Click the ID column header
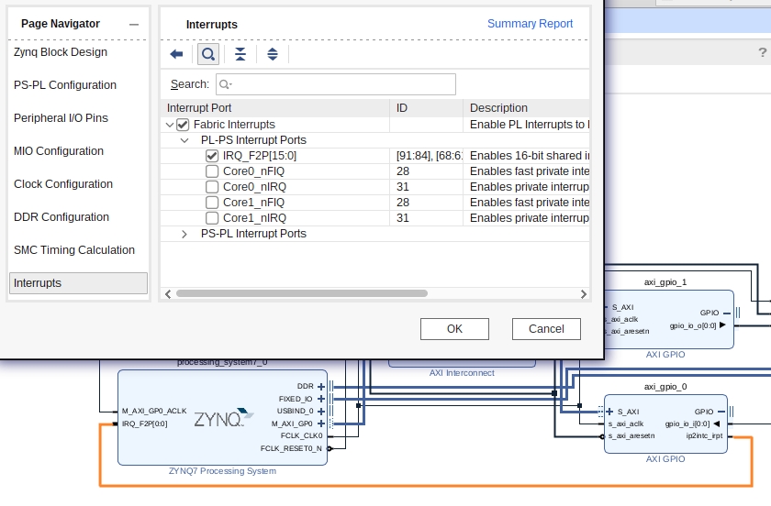771x506 pixels. [x=426, y=108]
